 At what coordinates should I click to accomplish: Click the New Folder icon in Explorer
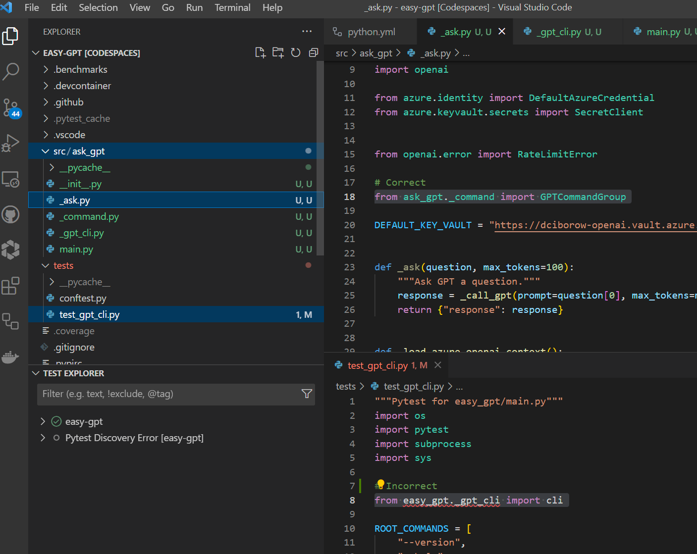click(x=278, y=52)
